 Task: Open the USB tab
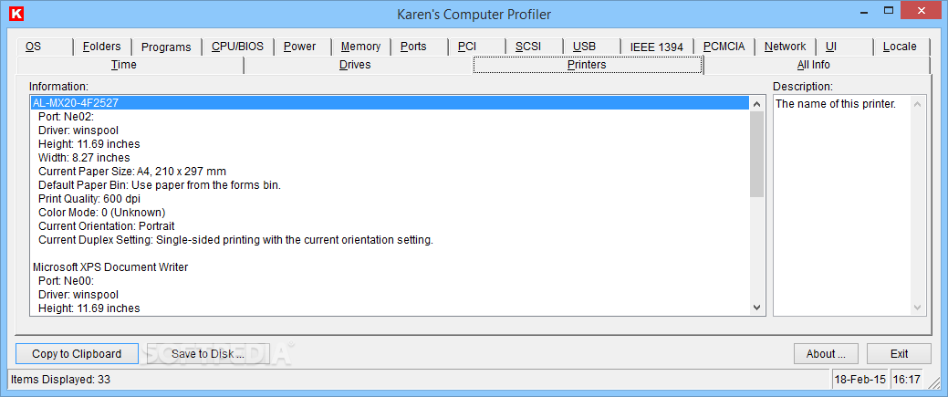click(x=591, y=47)
